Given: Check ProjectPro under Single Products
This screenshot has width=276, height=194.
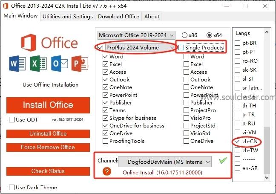Looking at the screenshot, I should tap(186, 110).
